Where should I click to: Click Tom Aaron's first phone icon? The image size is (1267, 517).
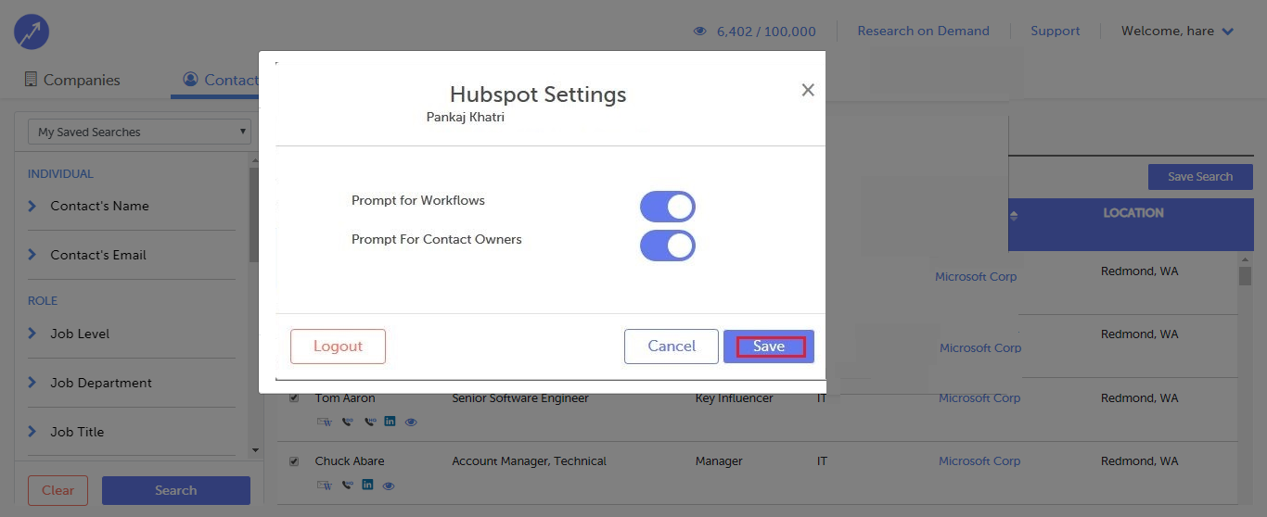[348, 422]
